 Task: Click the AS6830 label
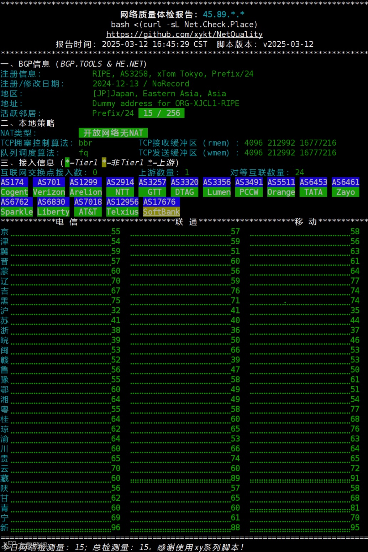(53, 202)
